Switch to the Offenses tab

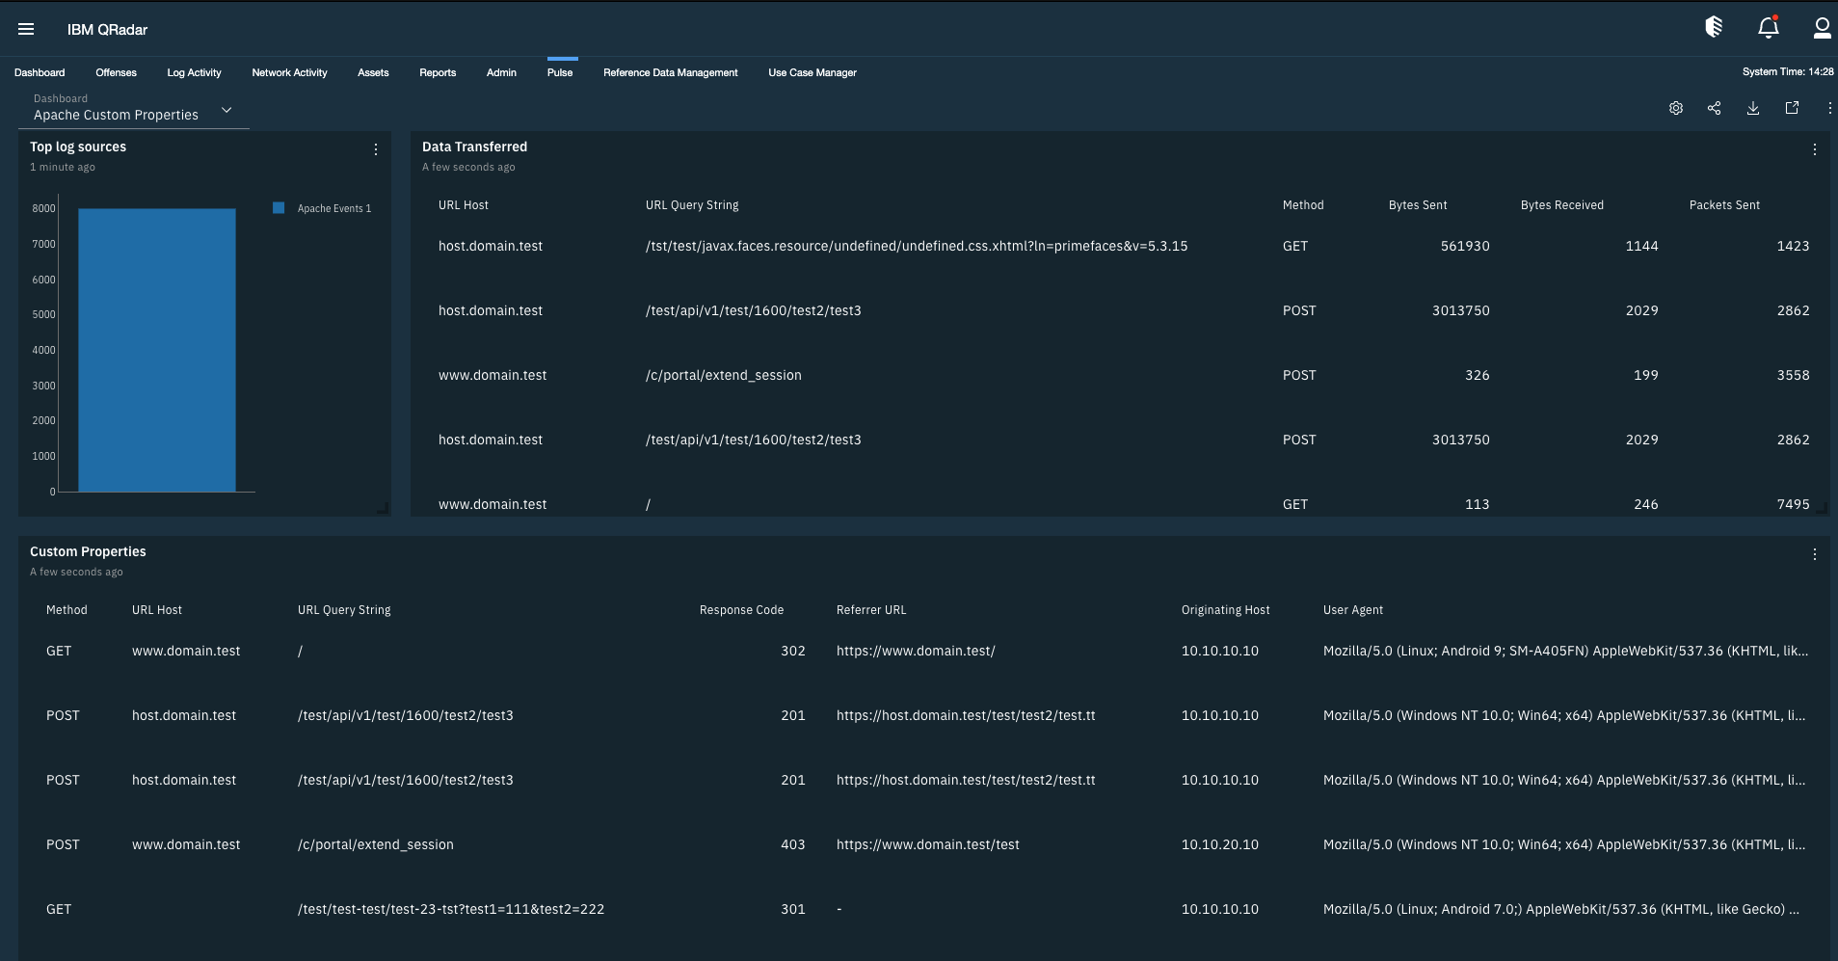(x=116, y=72)
